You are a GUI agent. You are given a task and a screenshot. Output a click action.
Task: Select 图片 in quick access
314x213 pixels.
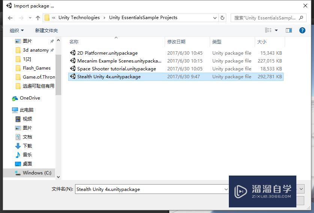(x=27, y=41)
